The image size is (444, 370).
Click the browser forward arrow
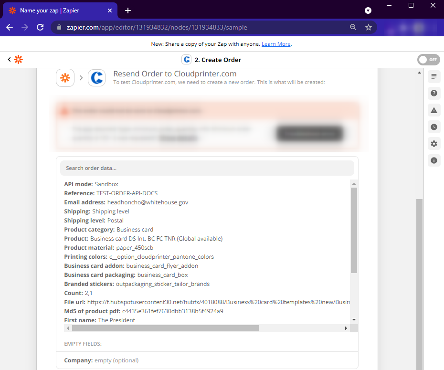tap(25, 27)
